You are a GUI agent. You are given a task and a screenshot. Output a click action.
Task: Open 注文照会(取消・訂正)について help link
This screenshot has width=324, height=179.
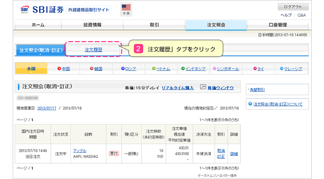[x=278, y=104]
